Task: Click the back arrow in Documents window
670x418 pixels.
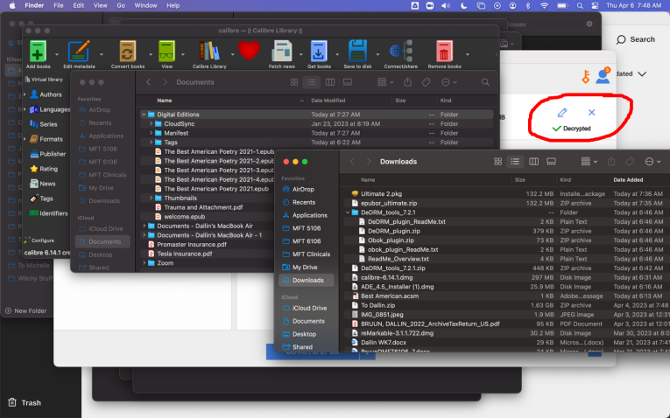Action: pos(148,82)
